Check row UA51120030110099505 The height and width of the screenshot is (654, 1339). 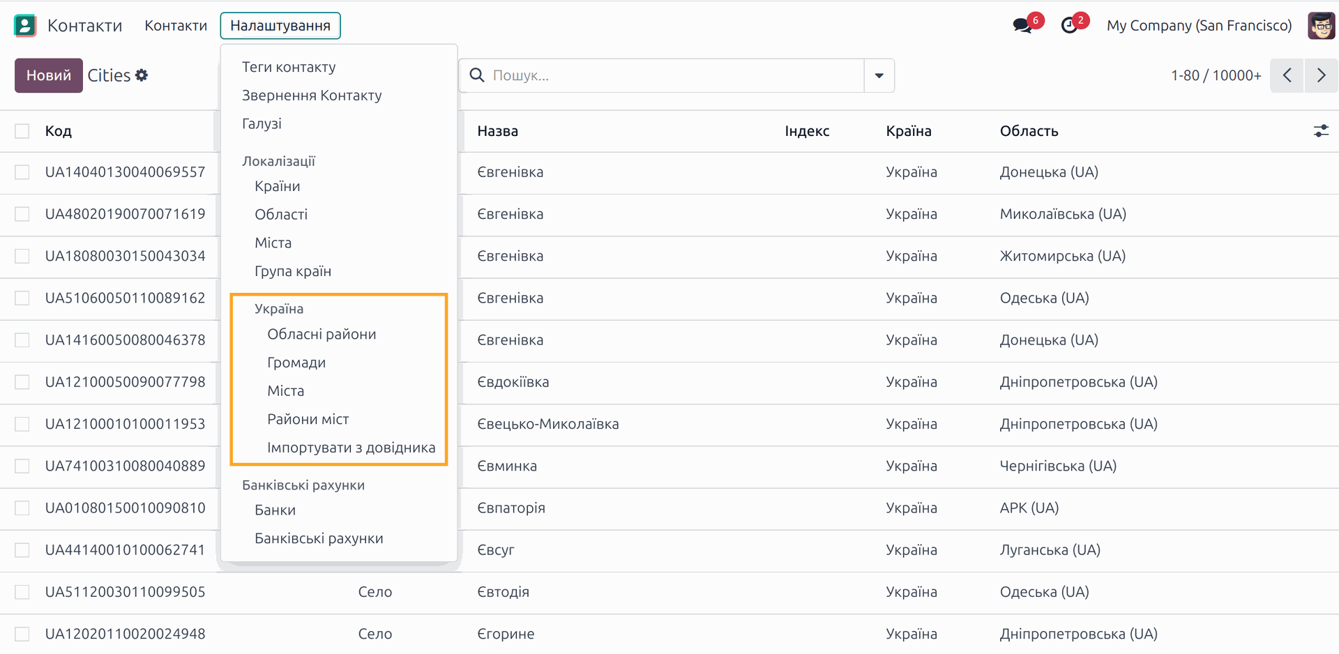(22, 592)
